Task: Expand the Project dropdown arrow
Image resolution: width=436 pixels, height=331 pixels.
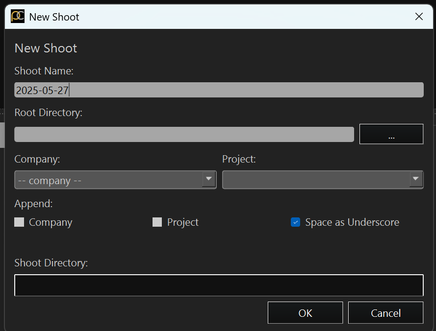Action: coord(416,179)
